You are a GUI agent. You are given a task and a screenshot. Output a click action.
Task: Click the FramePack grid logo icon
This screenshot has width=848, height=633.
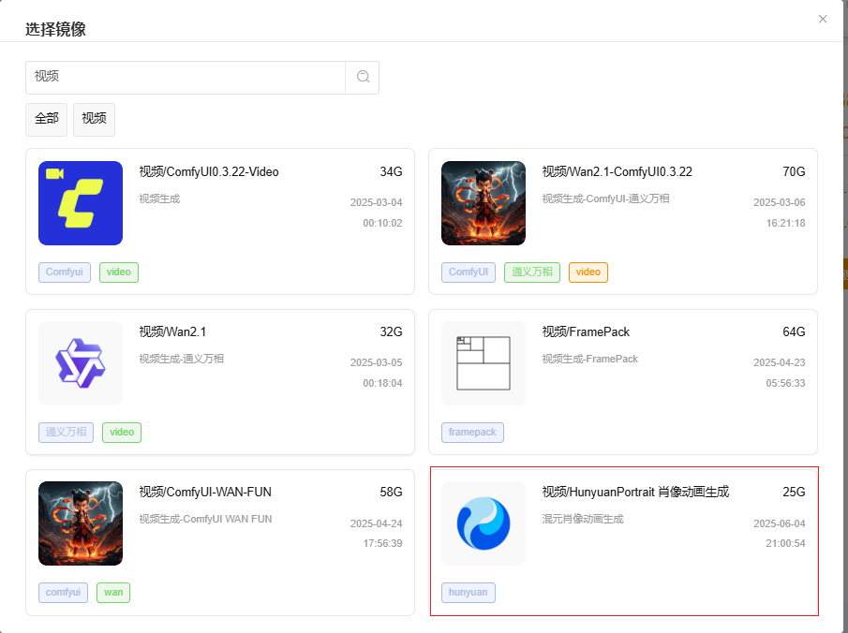[484, 363]
